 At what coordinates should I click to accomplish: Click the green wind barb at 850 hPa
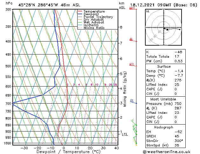(x=134, y=122)
